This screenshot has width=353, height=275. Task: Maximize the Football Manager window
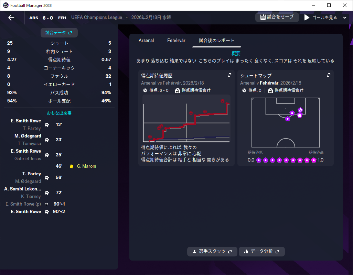click(x=329, y=5)
